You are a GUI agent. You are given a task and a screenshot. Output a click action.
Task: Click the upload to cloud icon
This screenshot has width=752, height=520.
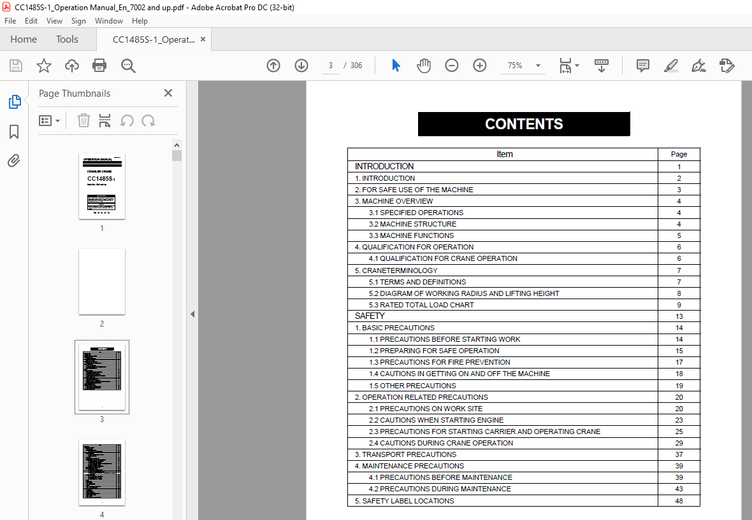[x=72, y=66]
